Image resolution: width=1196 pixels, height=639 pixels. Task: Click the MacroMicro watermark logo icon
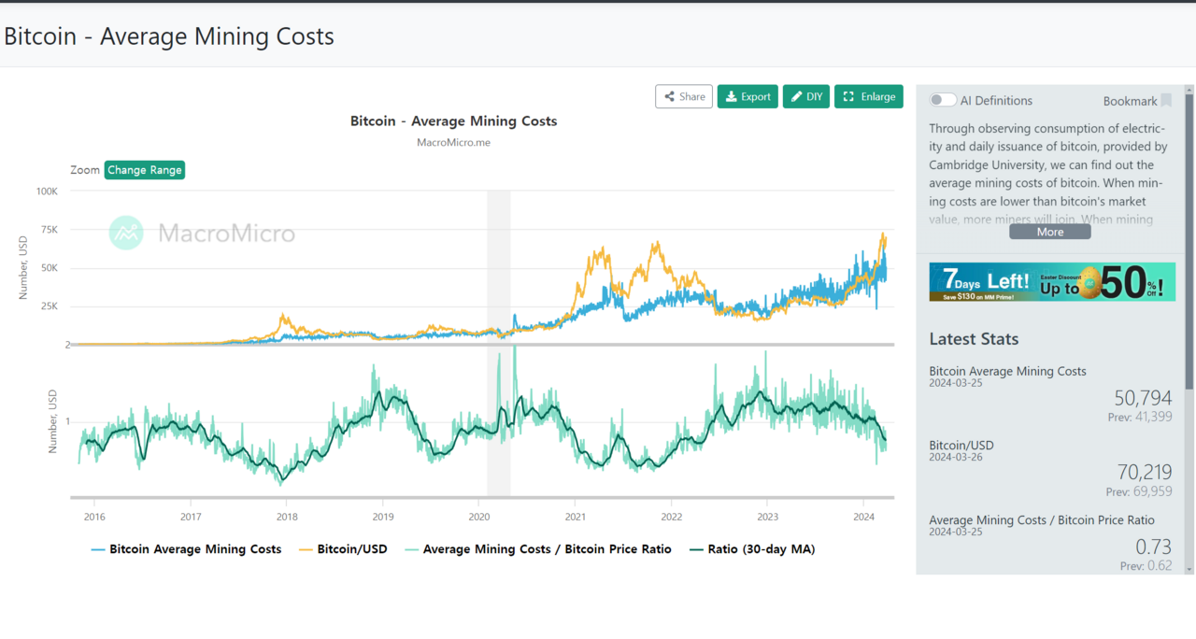coord(126,233)
